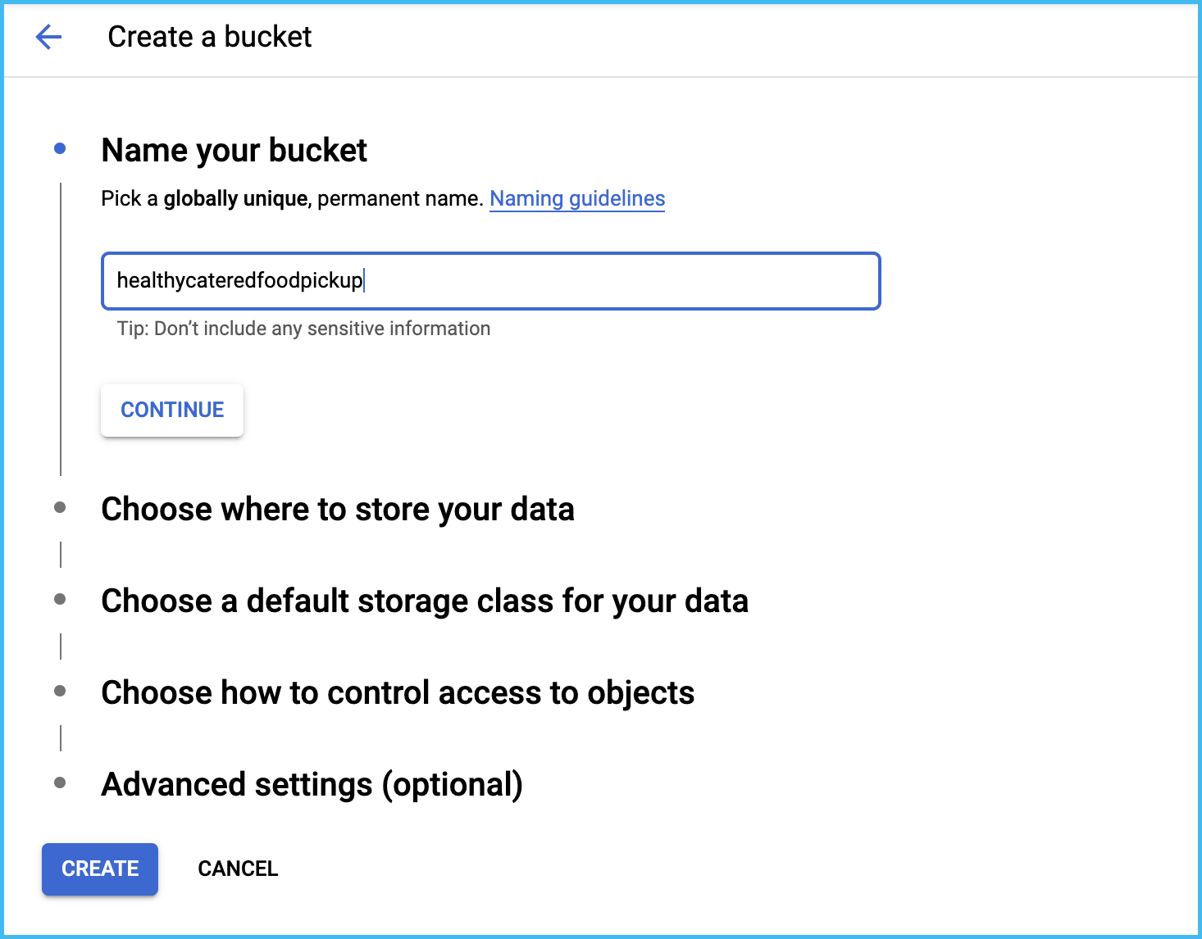The height and width of the screenshot is (939, 1202).
Task: Open the Naming guidelines link
Action: pos(577,198)
